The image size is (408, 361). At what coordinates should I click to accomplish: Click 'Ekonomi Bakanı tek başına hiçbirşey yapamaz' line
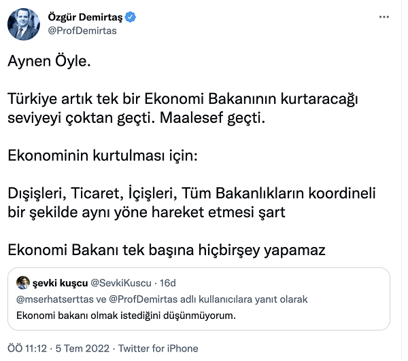[x=167, y=250]
